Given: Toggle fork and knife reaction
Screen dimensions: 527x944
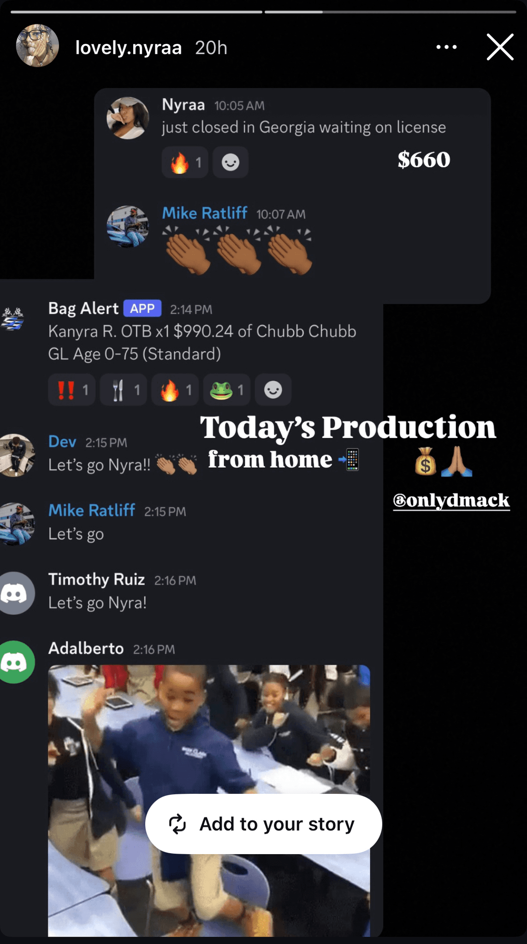Looking at the screenshot, I should coord(124,390).
